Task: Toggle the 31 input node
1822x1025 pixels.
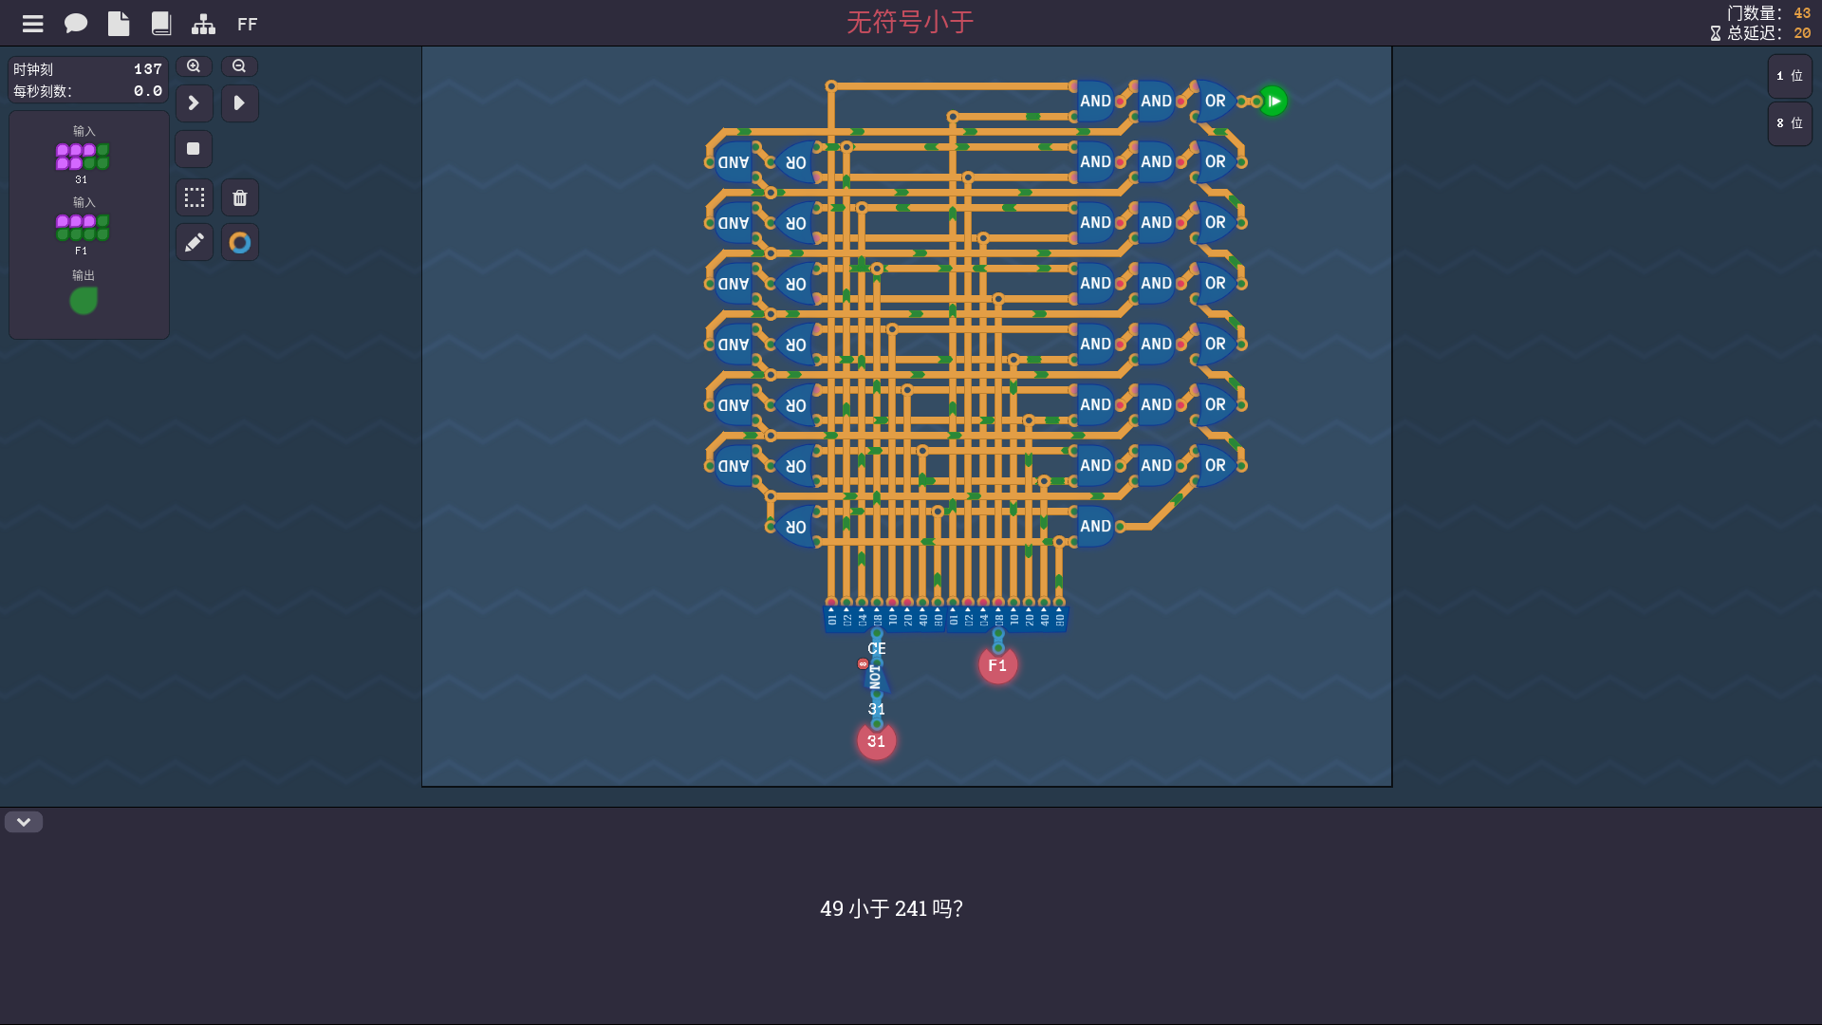Action: (876, 741)
